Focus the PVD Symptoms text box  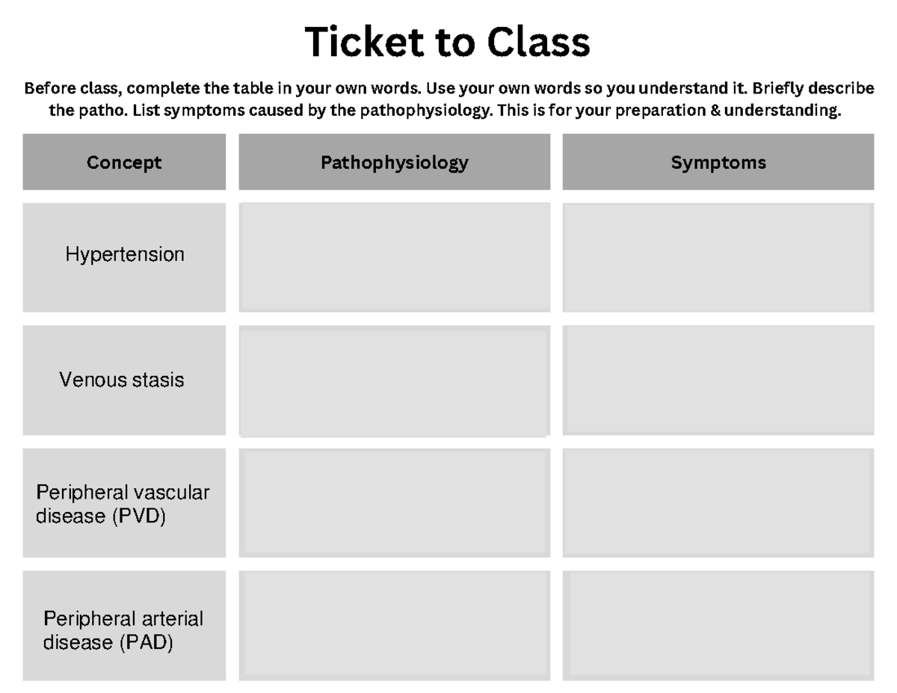click(718, 503)
